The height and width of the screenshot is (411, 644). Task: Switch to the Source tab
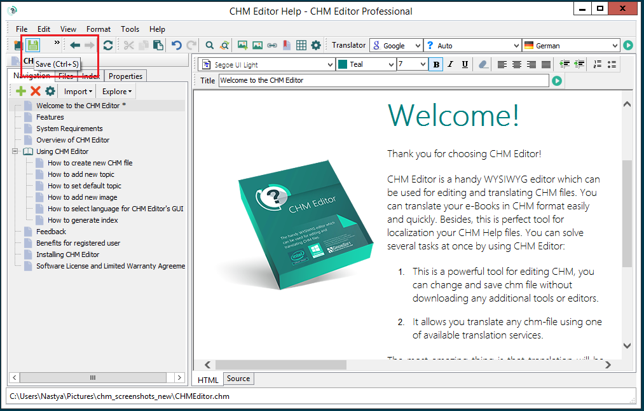[238, 379]
